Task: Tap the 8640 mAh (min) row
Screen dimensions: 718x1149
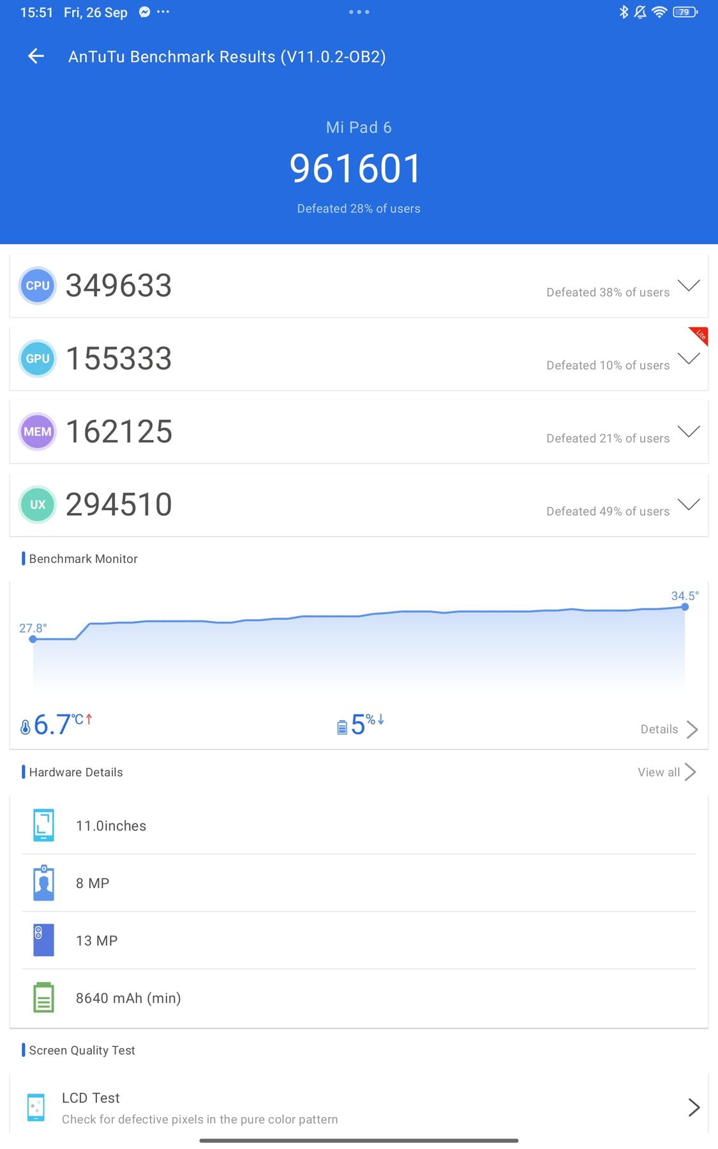Action: point(359,998)
